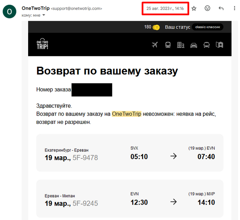Open the travel guide map icon

(x=219, y=45)
